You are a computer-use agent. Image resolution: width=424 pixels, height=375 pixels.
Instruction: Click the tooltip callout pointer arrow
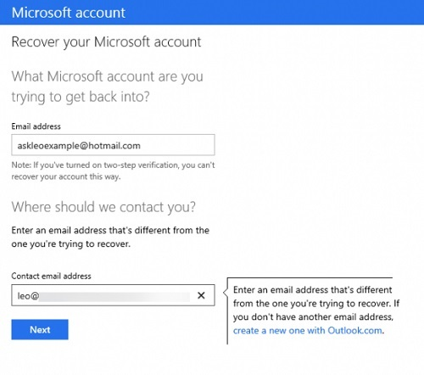(226, 293)
